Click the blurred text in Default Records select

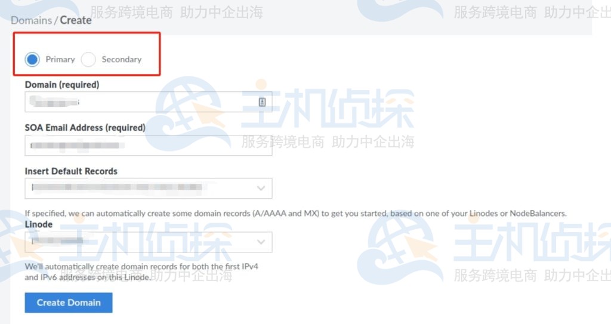coord(116,187)
